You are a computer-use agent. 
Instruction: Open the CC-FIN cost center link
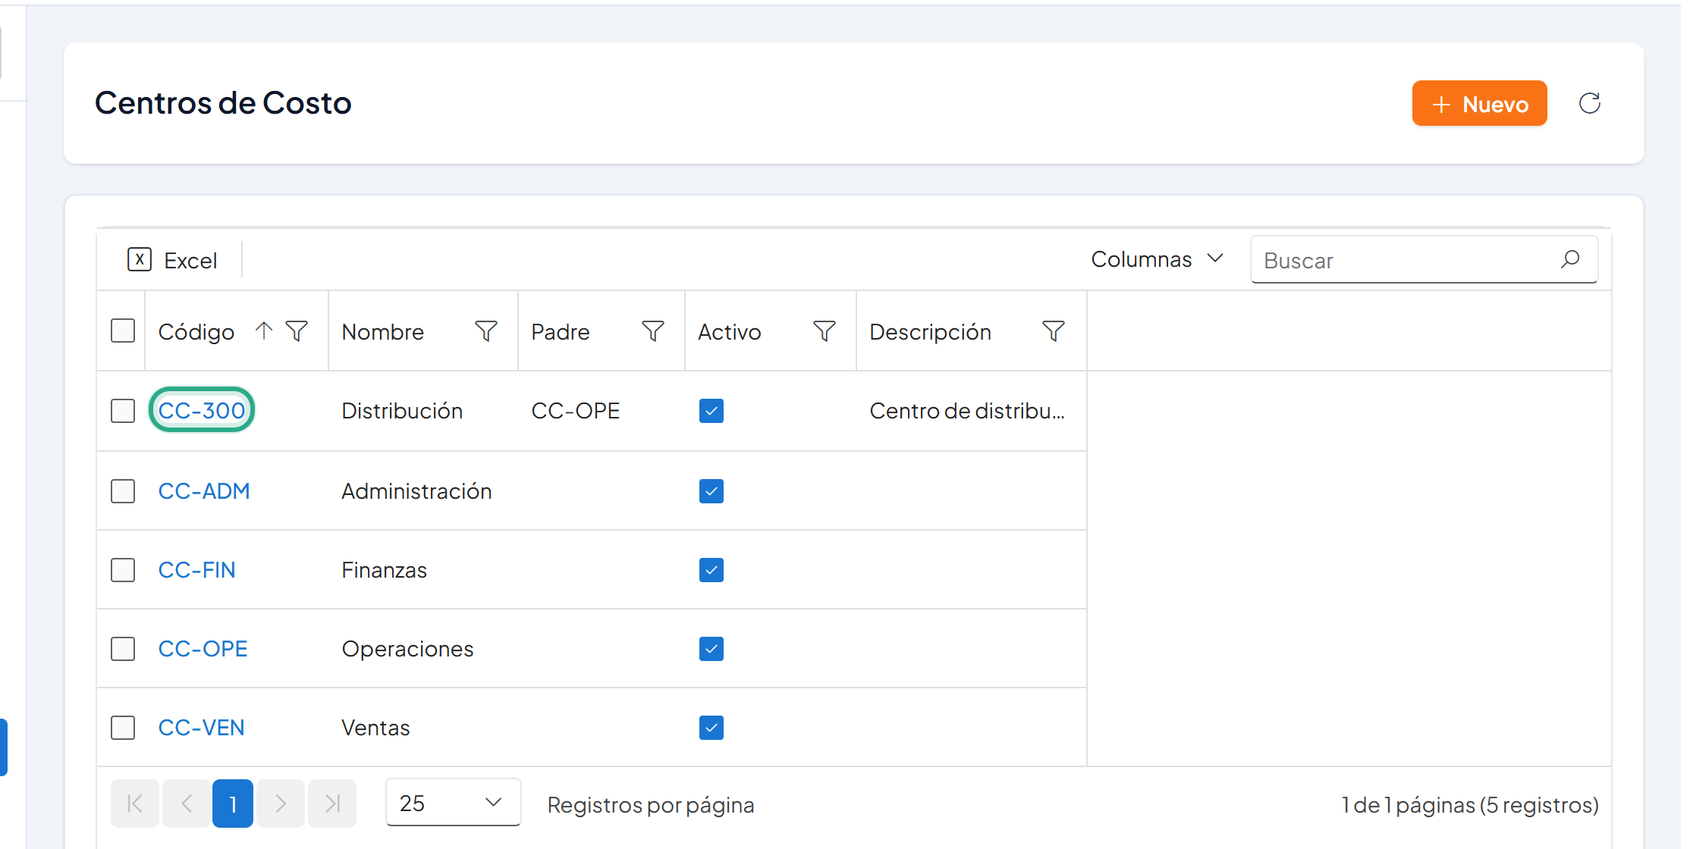[196, 570]
